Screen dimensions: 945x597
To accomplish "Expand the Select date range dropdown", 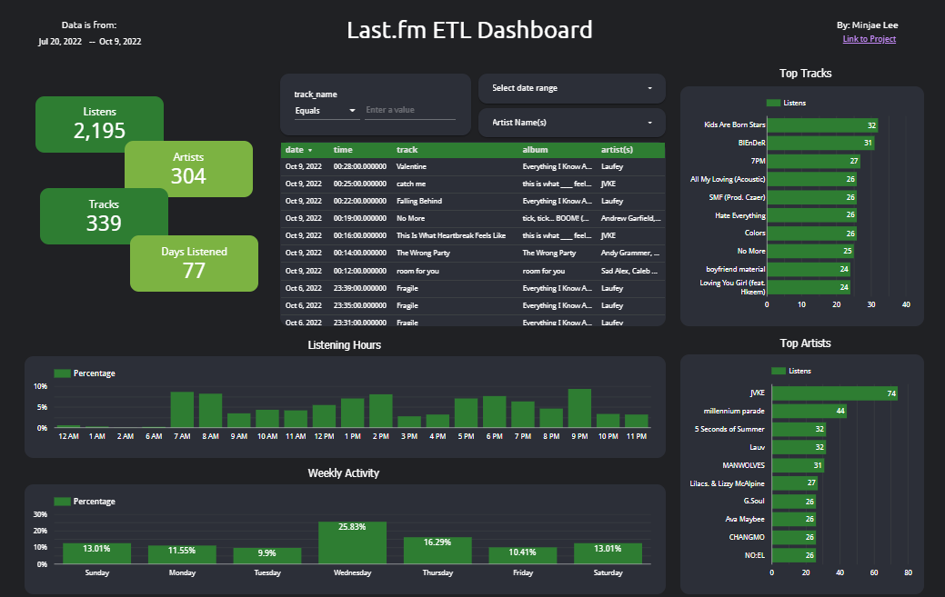I will (571, 88).
